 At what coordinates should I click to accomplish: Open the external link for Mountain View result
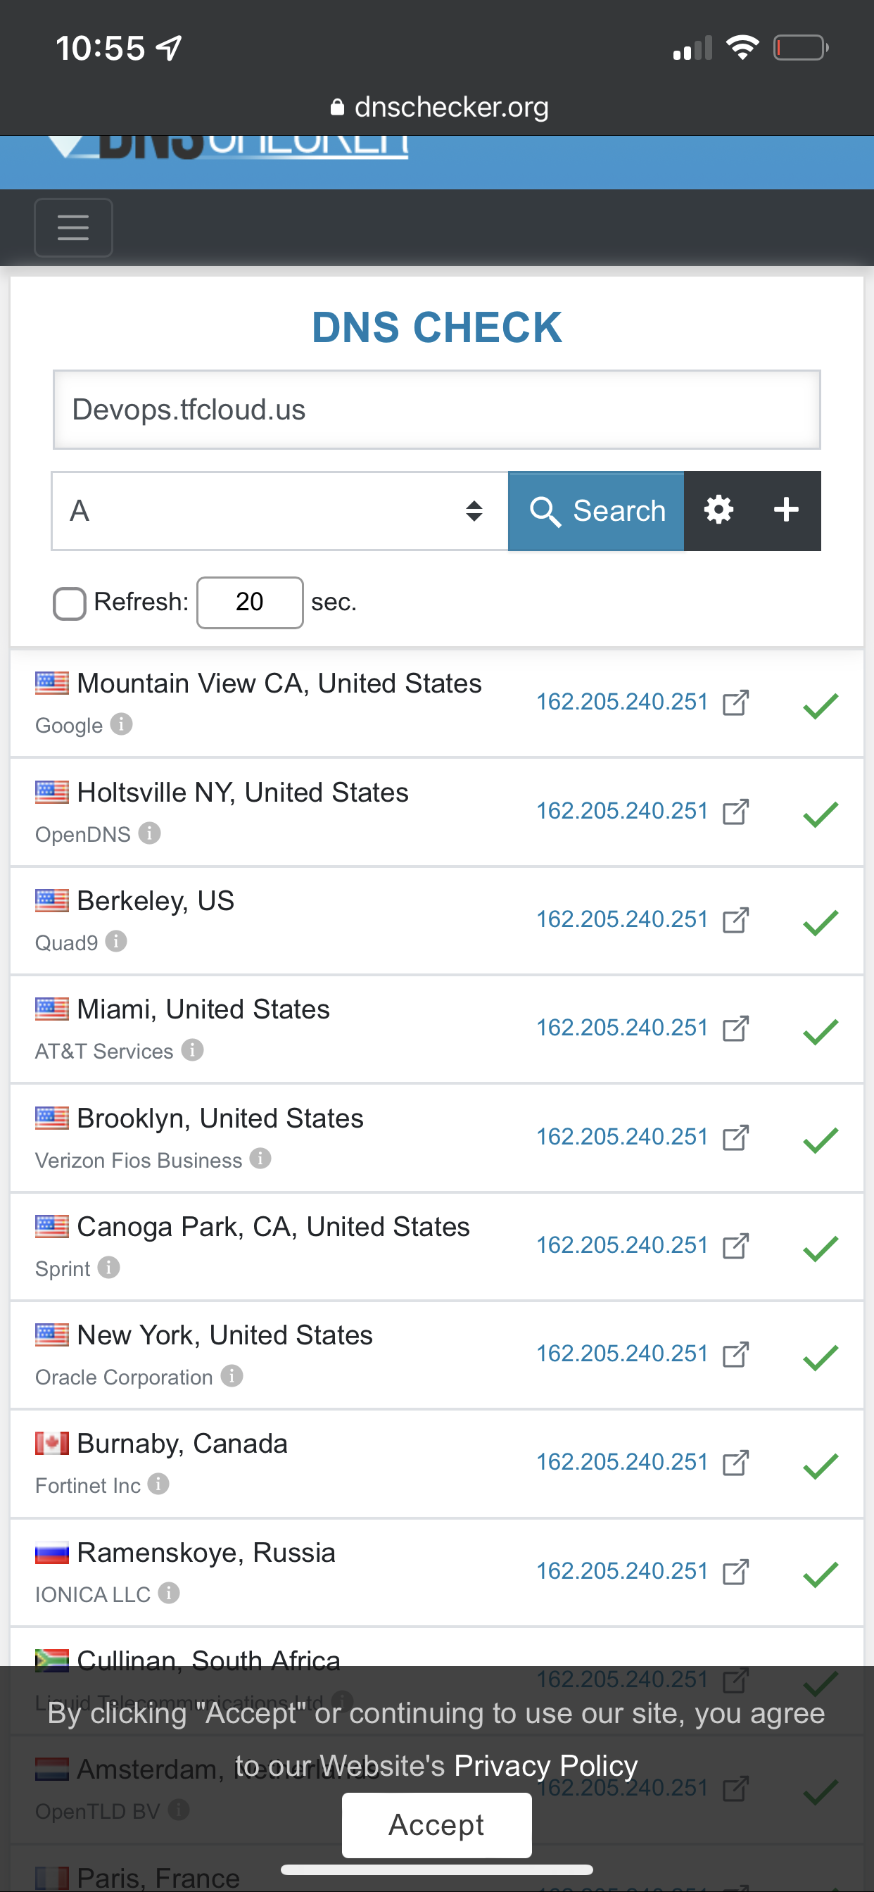(x=737, y=703)
